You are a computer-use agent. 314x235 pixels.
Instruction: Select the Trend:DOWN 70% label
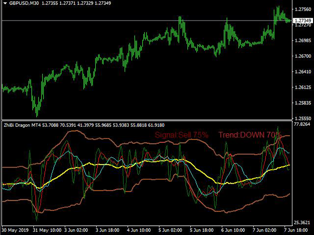pyautogui.click(x=249, y=135)
